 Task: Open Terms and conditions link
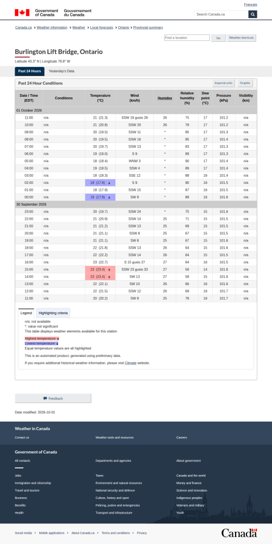(x=115, y=533)
